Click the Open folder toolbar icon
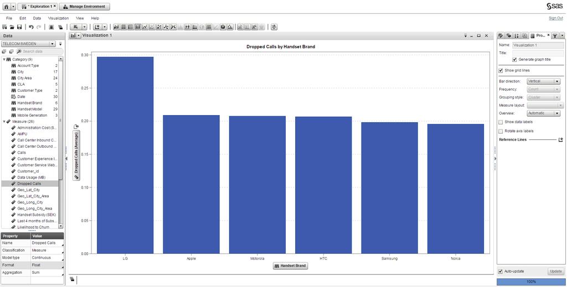 12,27
